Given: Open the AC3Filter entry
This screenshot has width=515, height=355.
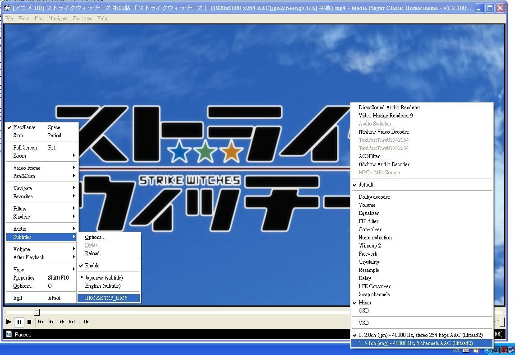Looking at the screenshot, I should click(x=422, y=156).
